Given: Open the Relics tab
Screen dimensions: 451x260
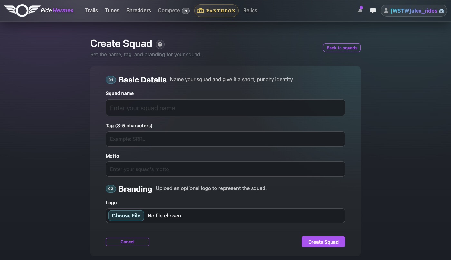Looking at the screenshot, I should 250,10.
